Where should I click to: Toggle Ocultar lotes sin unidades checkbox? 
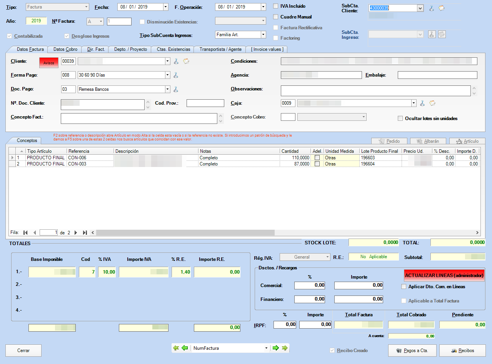pos(400,119)
